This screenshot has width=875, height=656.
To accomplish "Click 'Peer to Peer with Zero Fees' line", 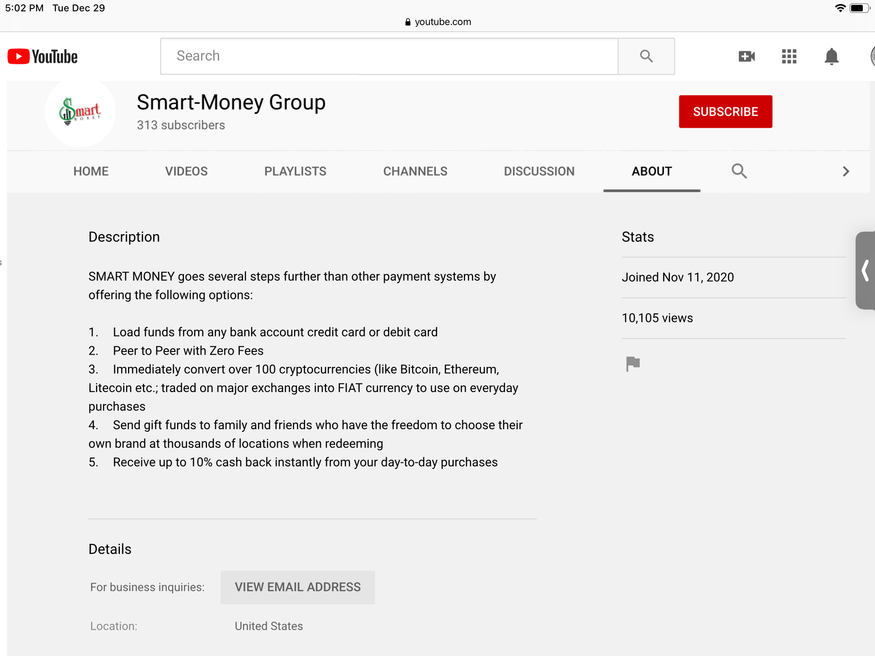I will click(x=188, y=351).
